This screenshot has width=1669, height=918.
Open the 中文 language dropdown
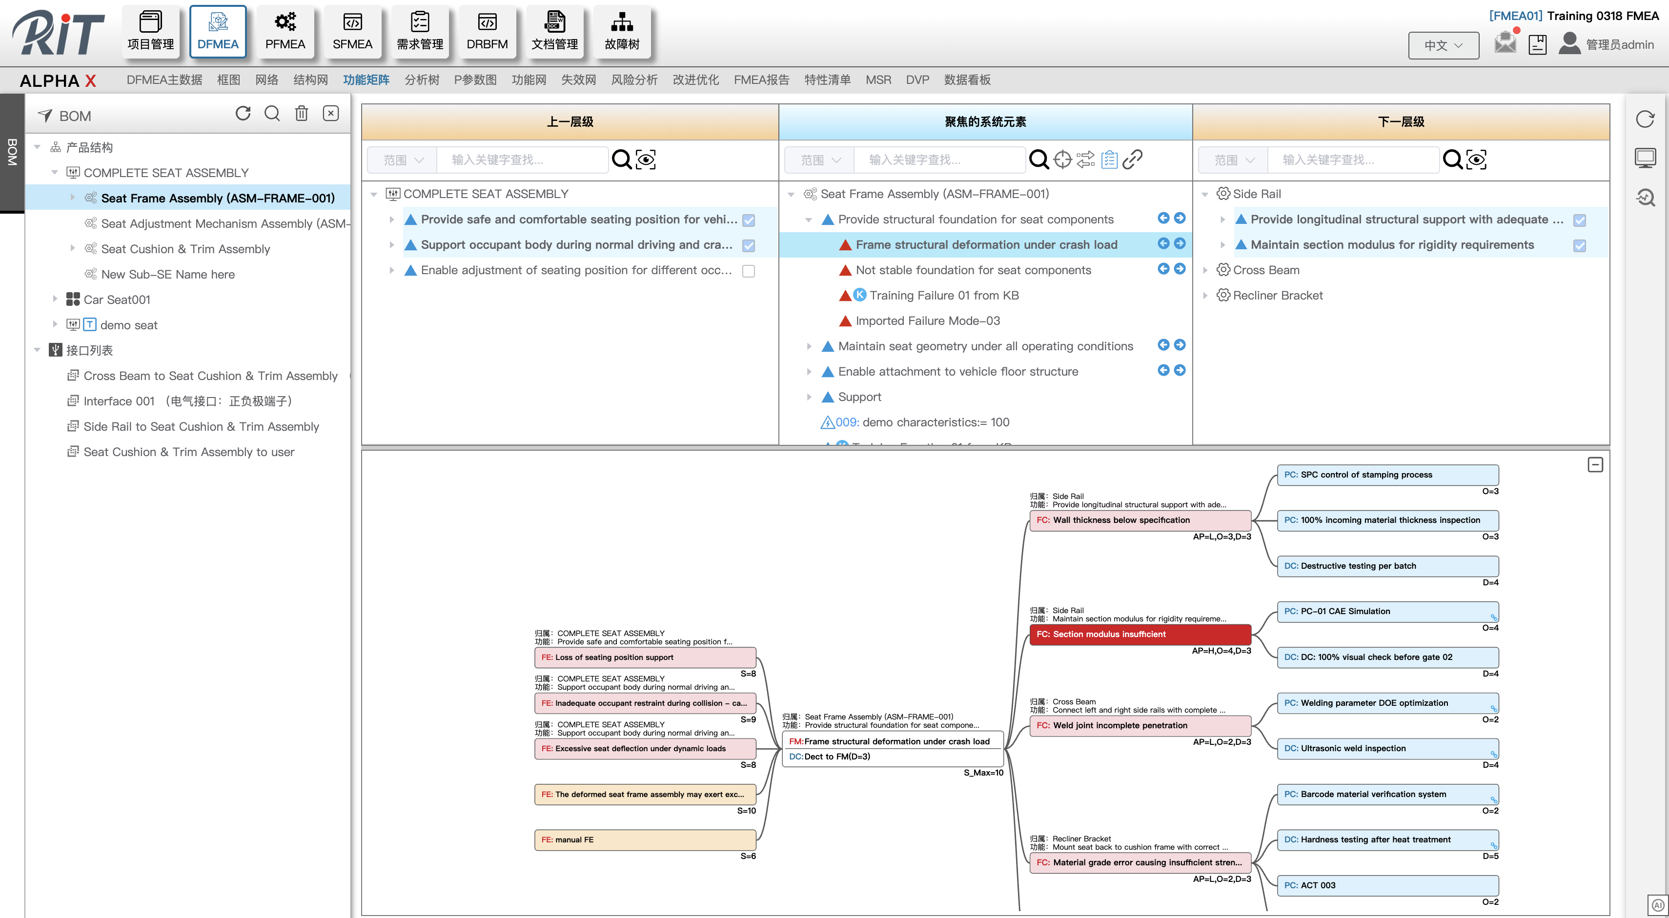[1443, 45]
